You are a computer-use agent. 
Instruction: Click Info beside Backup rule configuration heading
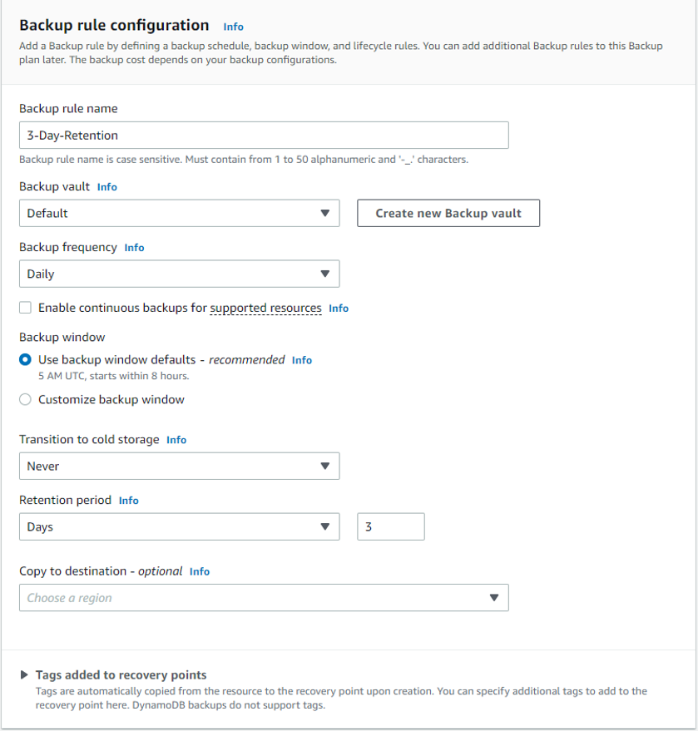click(233, 27)
